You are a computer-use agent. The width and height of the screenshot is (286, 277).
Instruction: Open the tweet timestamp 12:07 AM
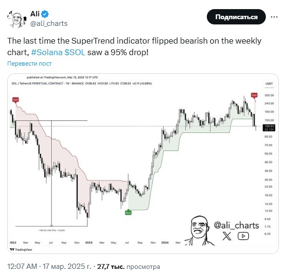click(x=22, y=266)
